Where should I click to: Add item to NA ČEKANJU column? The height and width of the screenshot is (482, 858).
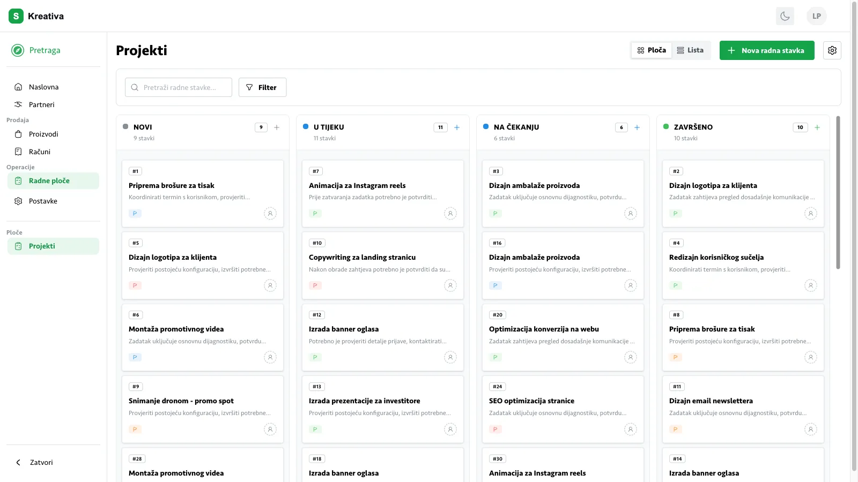(x=637, y=127)
